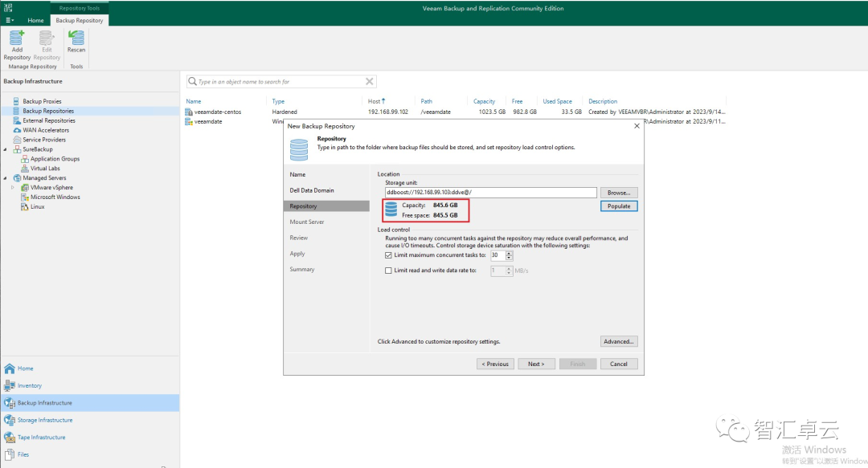Uncheck Limit maximum concurrent tasks
868x468 pixels.
(x=388, y=254)
